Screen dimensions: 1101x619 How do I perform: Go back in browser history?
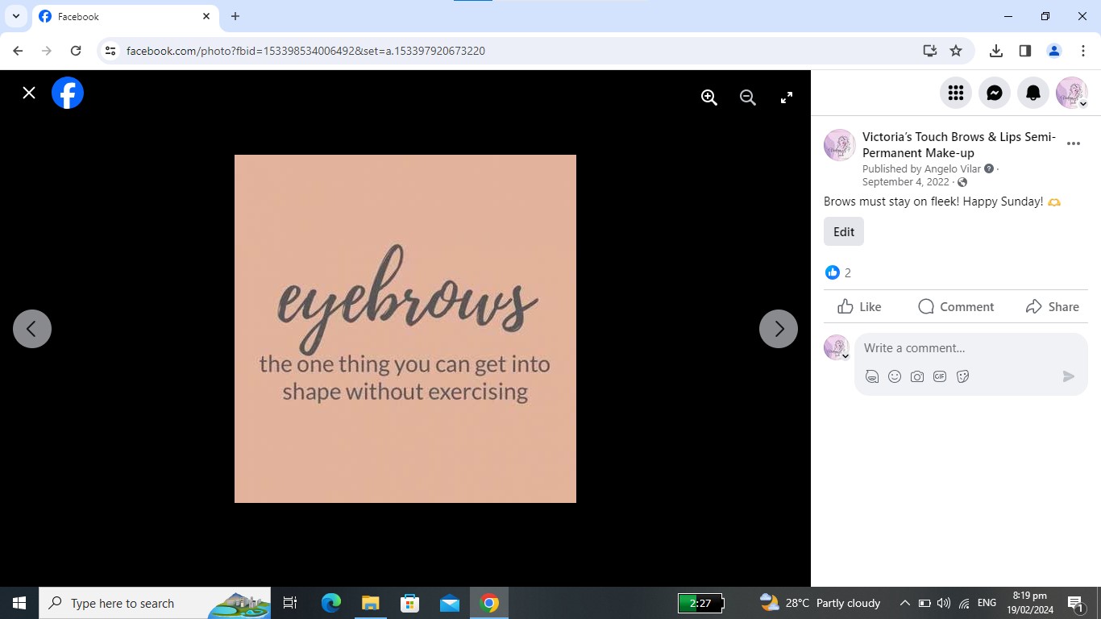[18, 51]
